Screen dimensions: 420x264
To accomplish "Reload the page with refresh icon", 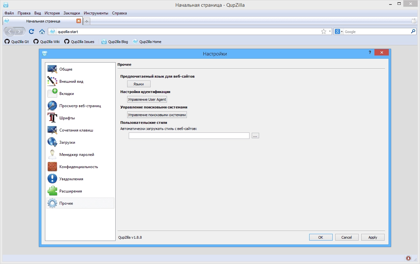I will 31,31.
